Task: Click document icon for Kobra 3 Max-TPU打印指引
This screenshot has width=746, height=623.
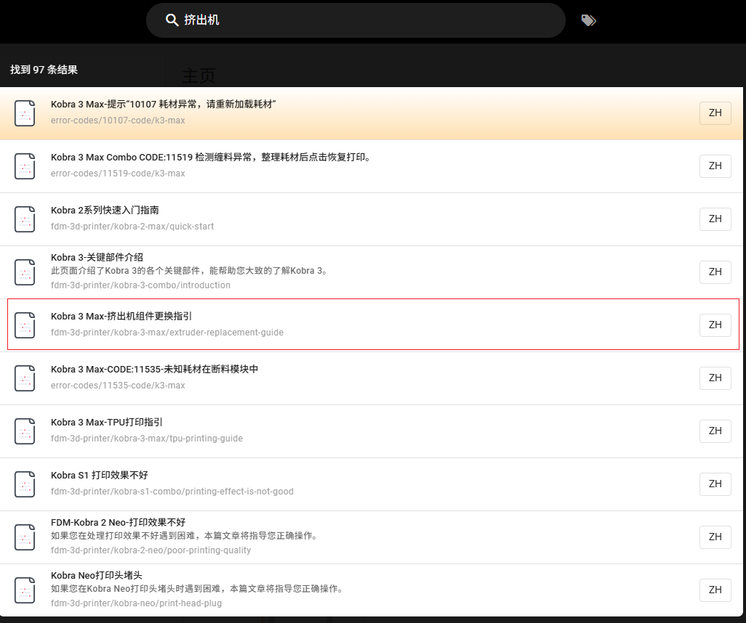Action: click(25, 431)
